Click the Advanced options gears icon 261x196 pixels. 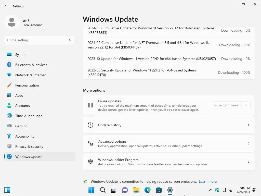click(90, 143)
